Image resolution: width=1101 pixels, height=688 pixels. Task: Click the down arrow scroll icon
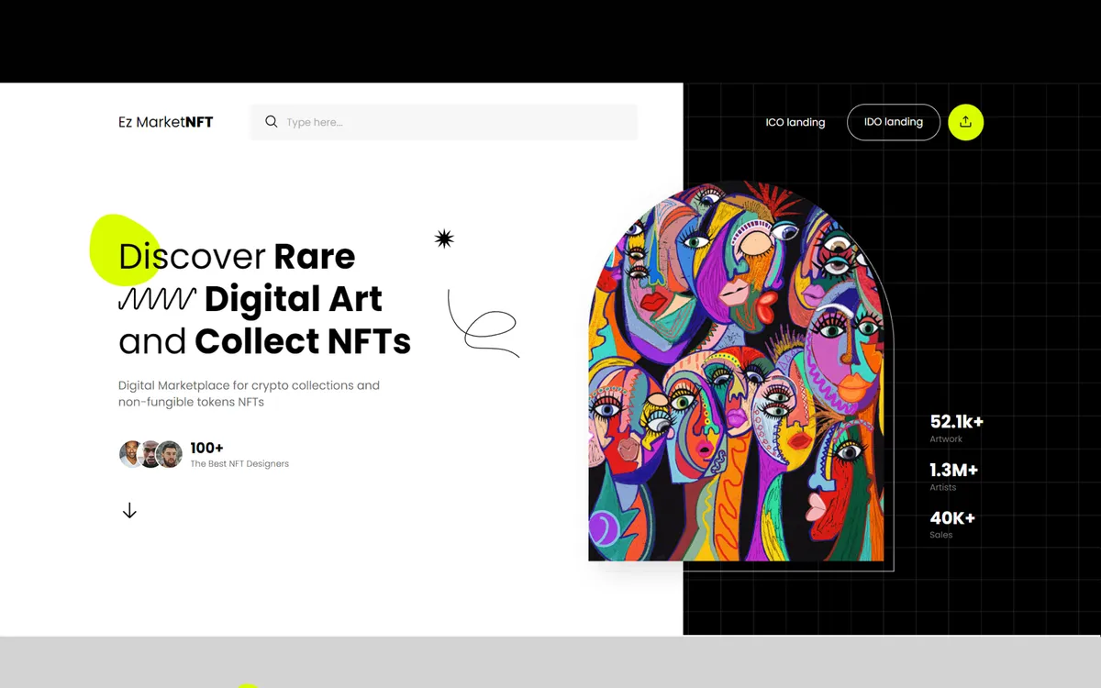(x=129, y=511)
